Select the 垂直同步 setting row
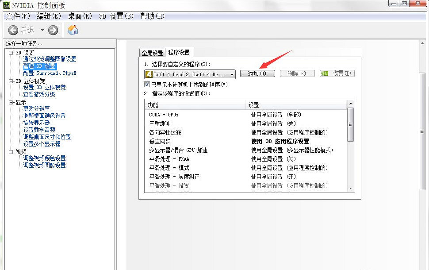The height and width of the screenshot is (270, 429). [x=199, y=141]
